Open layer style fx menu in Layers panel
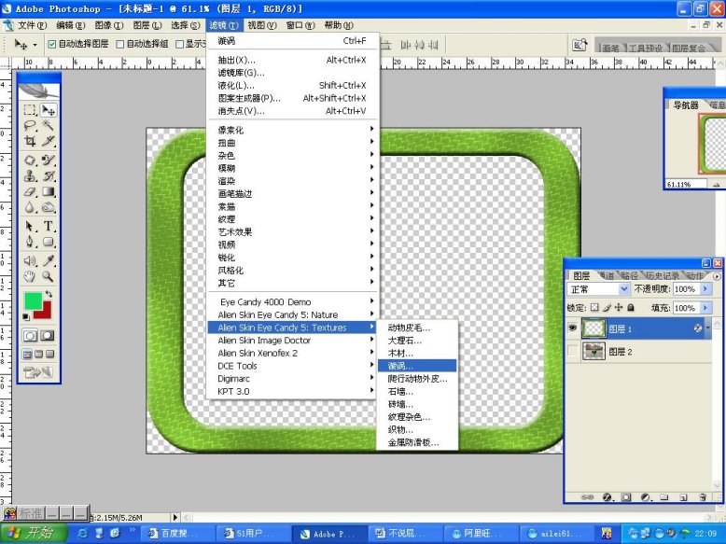This screenshot has height=544, width=726. tap(607, 497)
